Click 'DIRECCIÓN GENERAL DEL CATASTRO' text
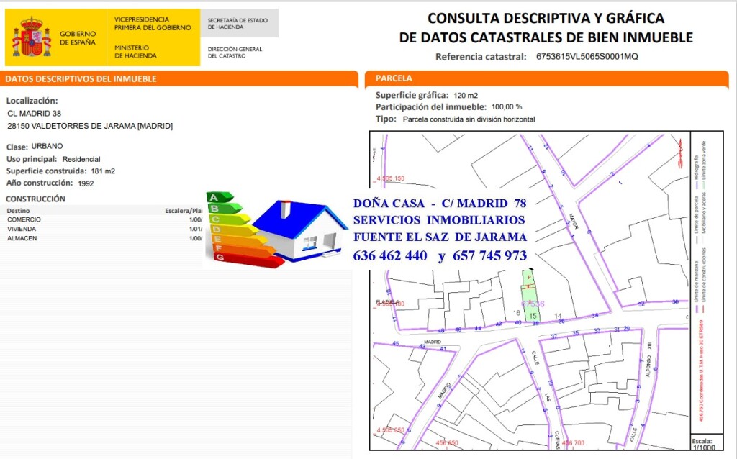This screenshot has height=459, width=737. point(235,52)
